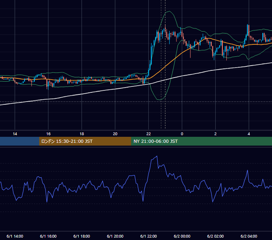Click the 6/1 14:00 date label
272x240 pixels.
point(15,236)
